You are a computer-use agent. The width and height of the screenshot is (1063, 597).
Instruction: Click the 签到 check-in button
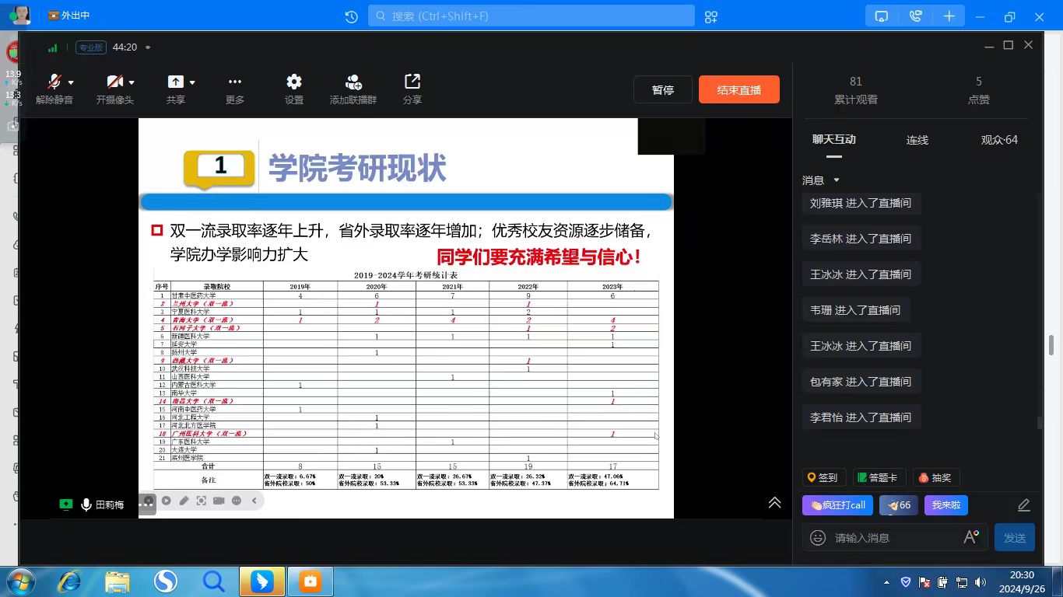coord(823,478)
